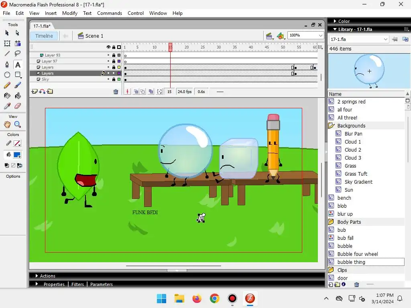
Task: Toggle Onion Skin button in timeline
Action: [x=136, y=92]
